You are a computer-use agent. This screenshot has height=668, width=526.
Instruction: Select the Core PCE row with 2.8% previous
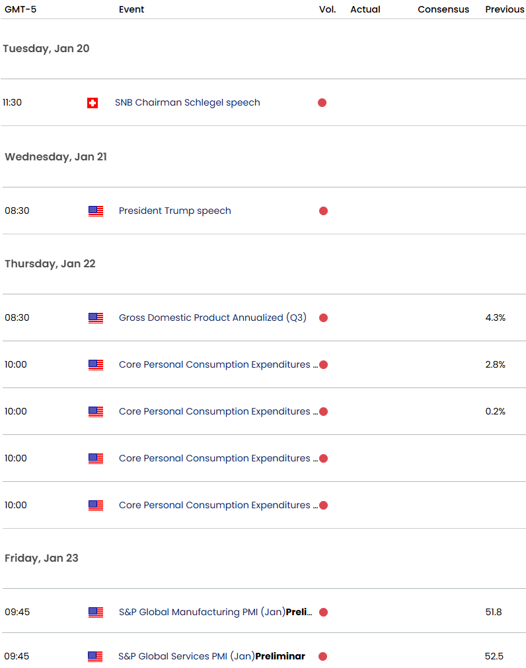point(214,365)
